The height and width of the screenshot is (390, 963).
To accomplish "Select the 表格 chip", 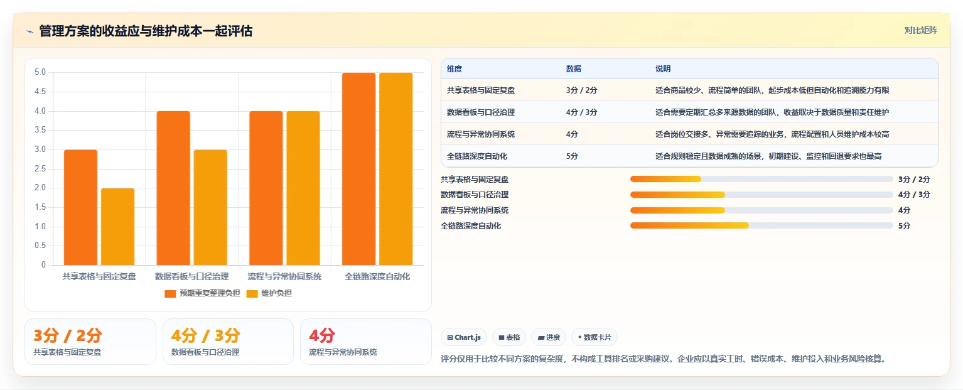I will click(509, 337).
